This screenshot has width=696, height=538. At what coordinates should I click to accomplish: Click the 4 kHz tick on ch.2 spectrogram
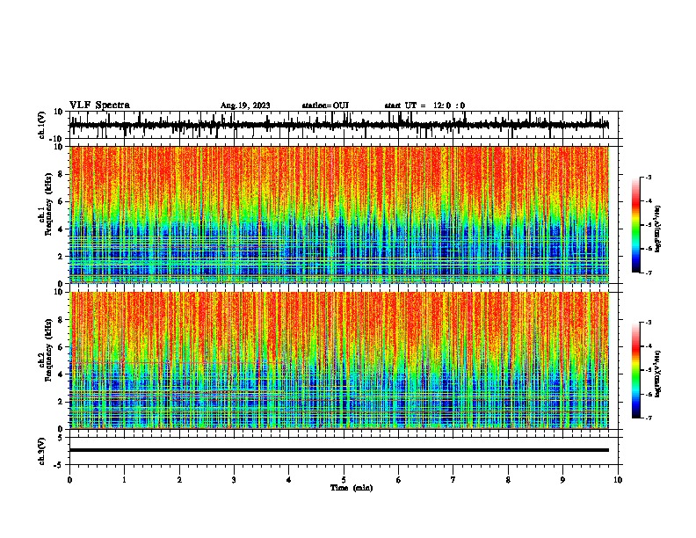[61, 374]
